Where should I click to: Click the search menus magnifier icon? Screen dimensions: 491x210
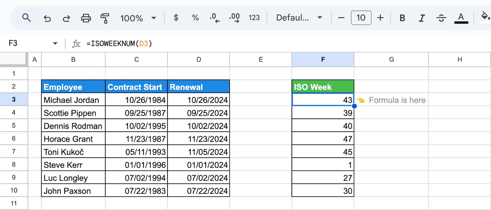(x=26, y=18)
